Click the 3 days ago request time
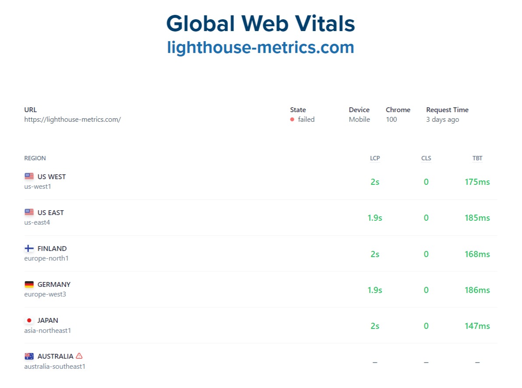The width and height of the screenshot is (522, 388). click(442, 119)
